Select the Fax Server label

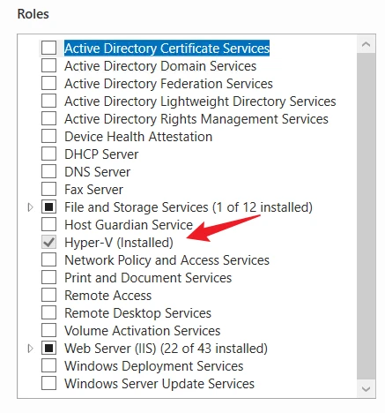coord(93,190)
